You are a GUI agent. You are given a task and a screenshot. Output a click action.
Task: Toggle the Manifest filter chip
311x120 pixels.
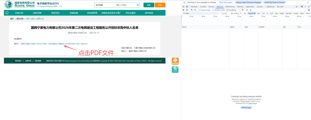289,13
